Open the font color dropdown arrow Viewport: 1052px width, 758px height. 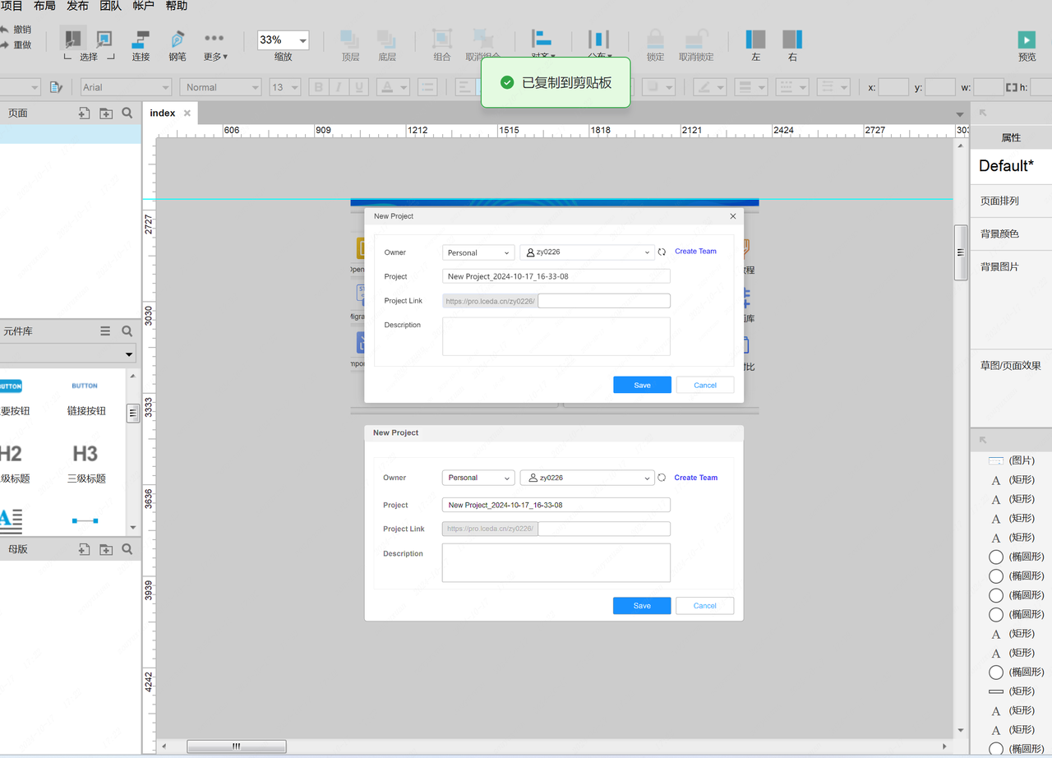tap(404, 87)
